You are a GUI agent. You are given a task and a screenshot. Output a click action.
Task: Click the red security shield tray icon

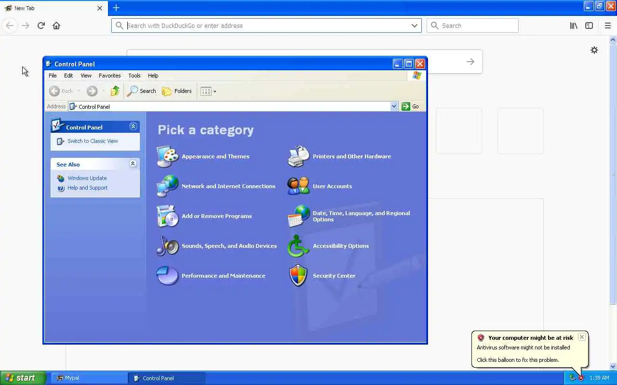click(581, 378)
